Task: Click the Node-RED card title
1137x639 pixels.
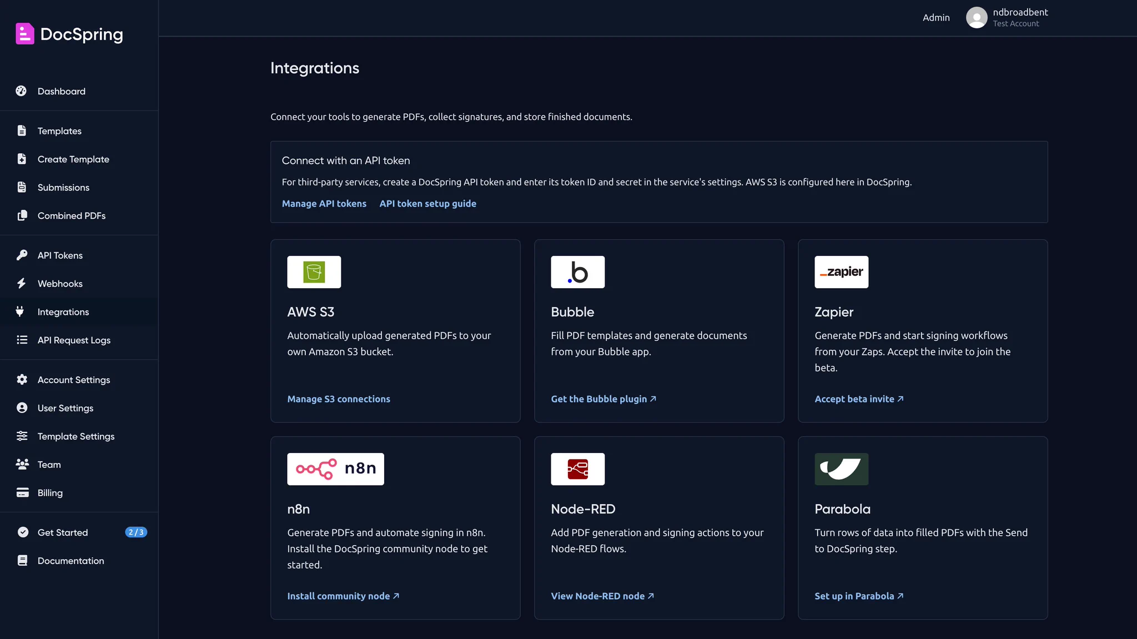Action: click(583, 509)
